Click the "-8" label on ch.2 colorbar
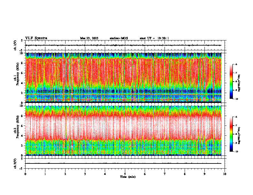This screenshot has height=195, width=253. click(236, 134)
